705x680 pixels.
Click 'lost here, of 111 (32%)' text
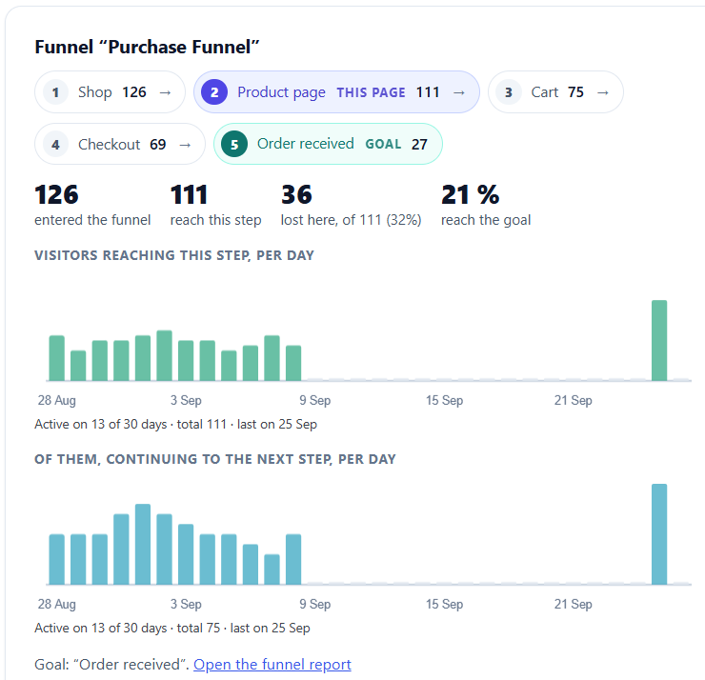coord(351,220)
